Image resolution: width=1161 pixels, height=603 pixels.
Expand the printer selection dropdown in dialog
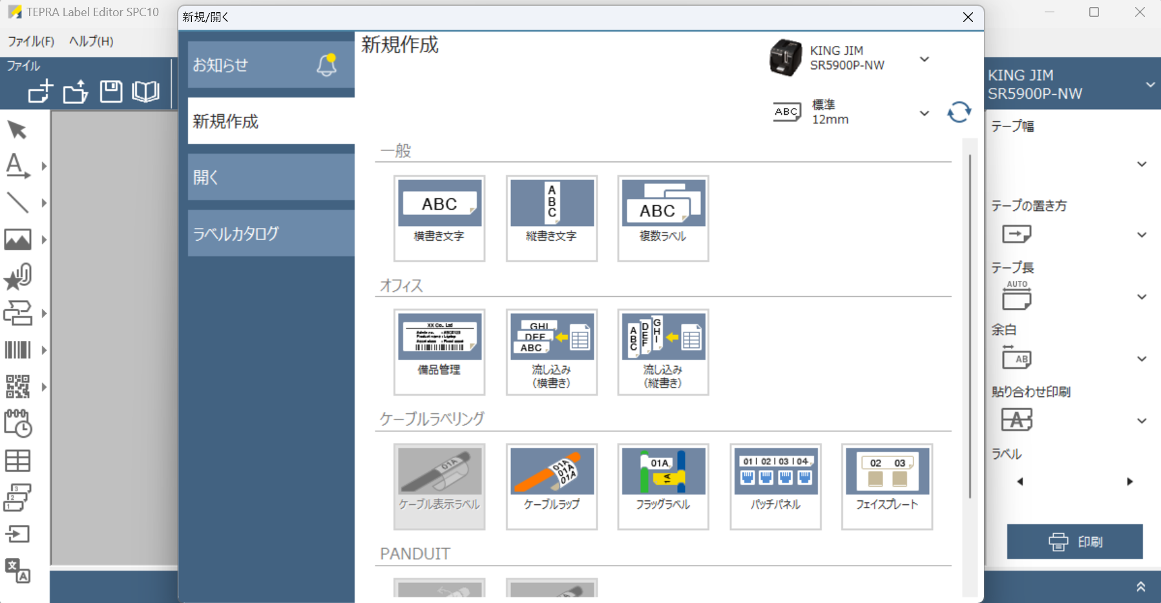[x=925, y=59]
